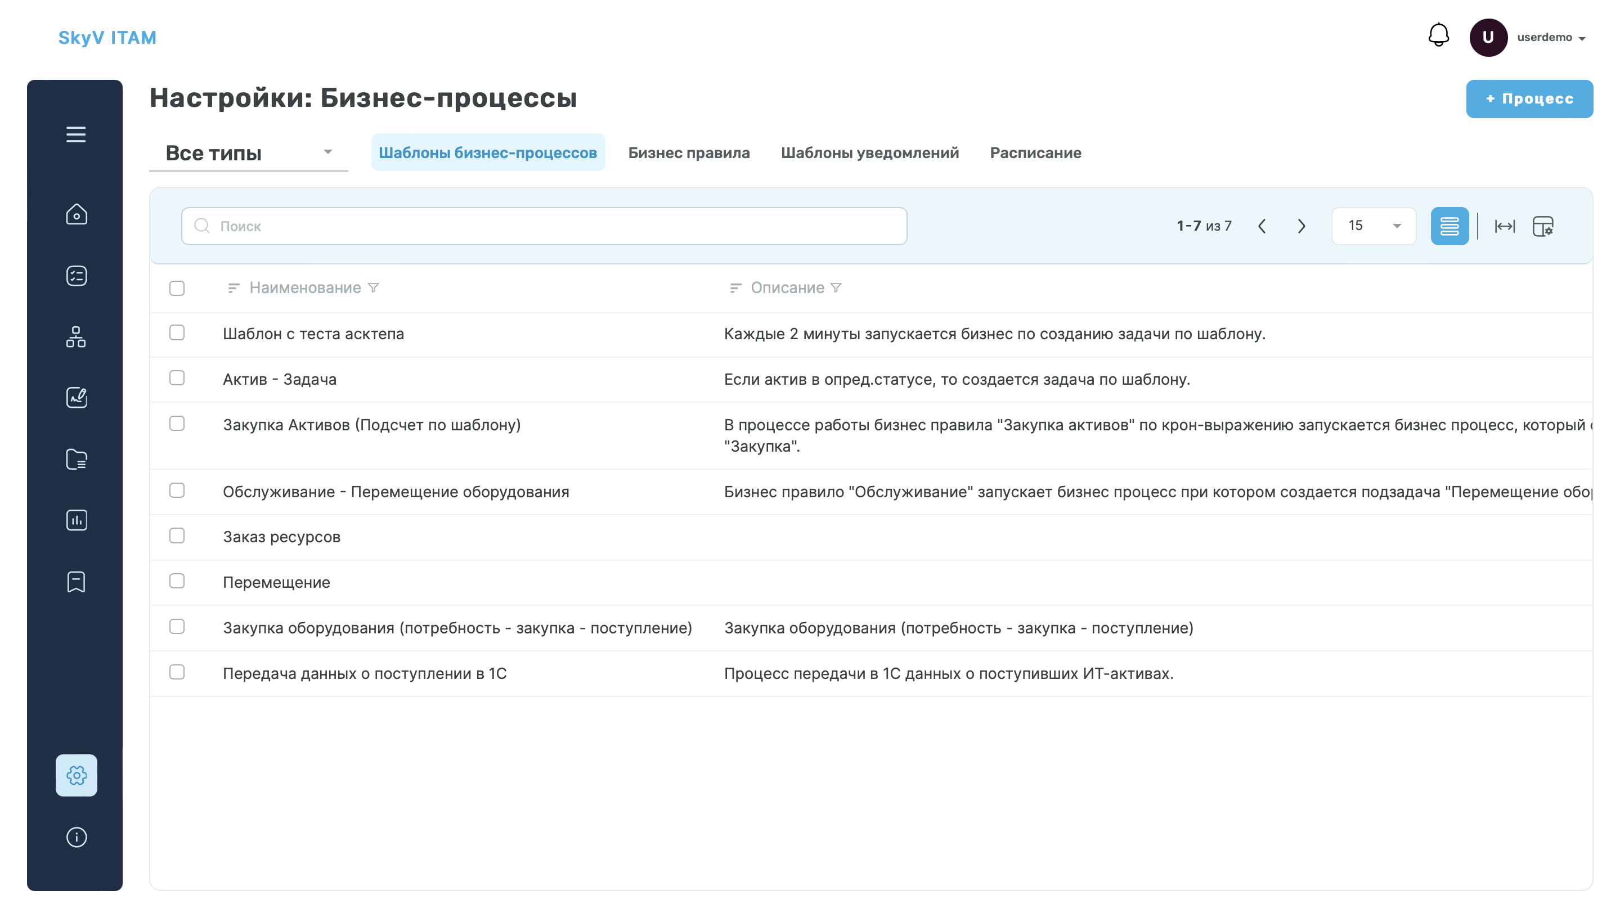Viewport: 1620px width, 918px height.
Task: Expand the userdemo account menu
Action: (x=1550, y=38)
